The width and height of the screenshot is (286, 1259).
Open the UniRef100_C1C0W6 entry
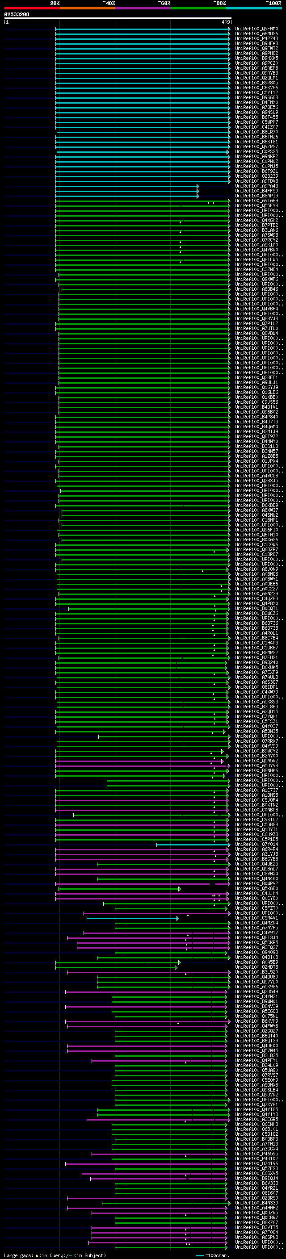pyautogui.click(x=257, y=544)
